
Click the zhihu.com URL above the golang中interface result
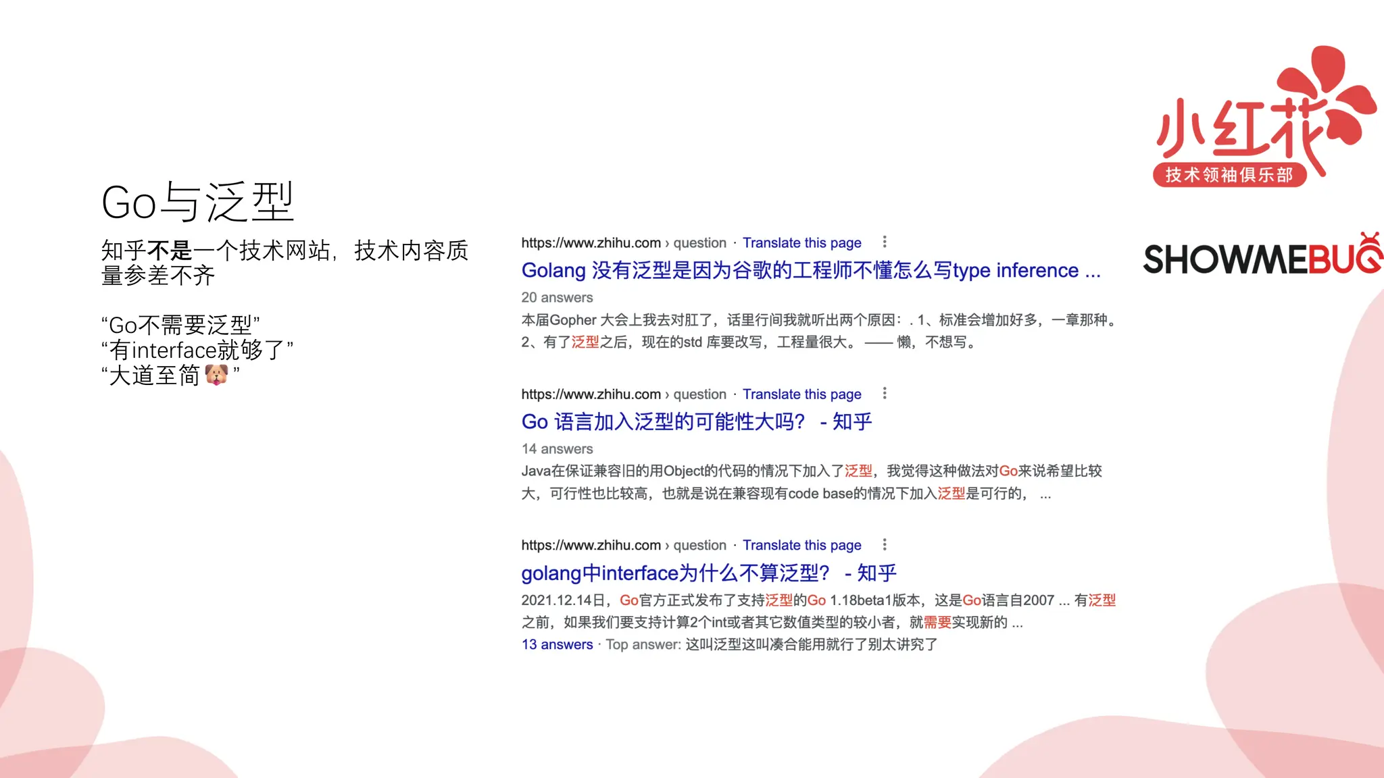pyautogui.click(x=624, y=545)
